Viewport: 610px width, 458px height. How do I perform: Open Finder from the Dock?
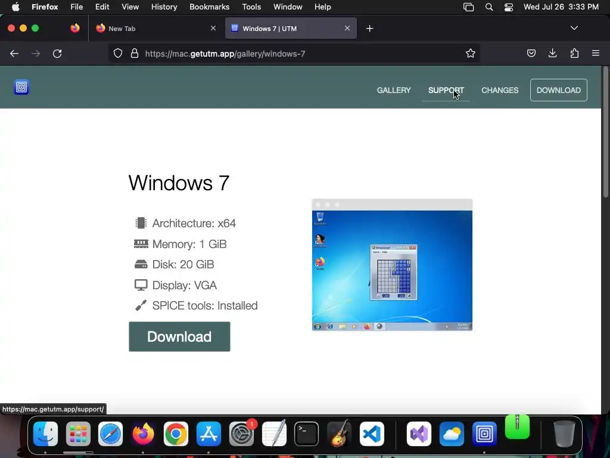coord(45,434)
